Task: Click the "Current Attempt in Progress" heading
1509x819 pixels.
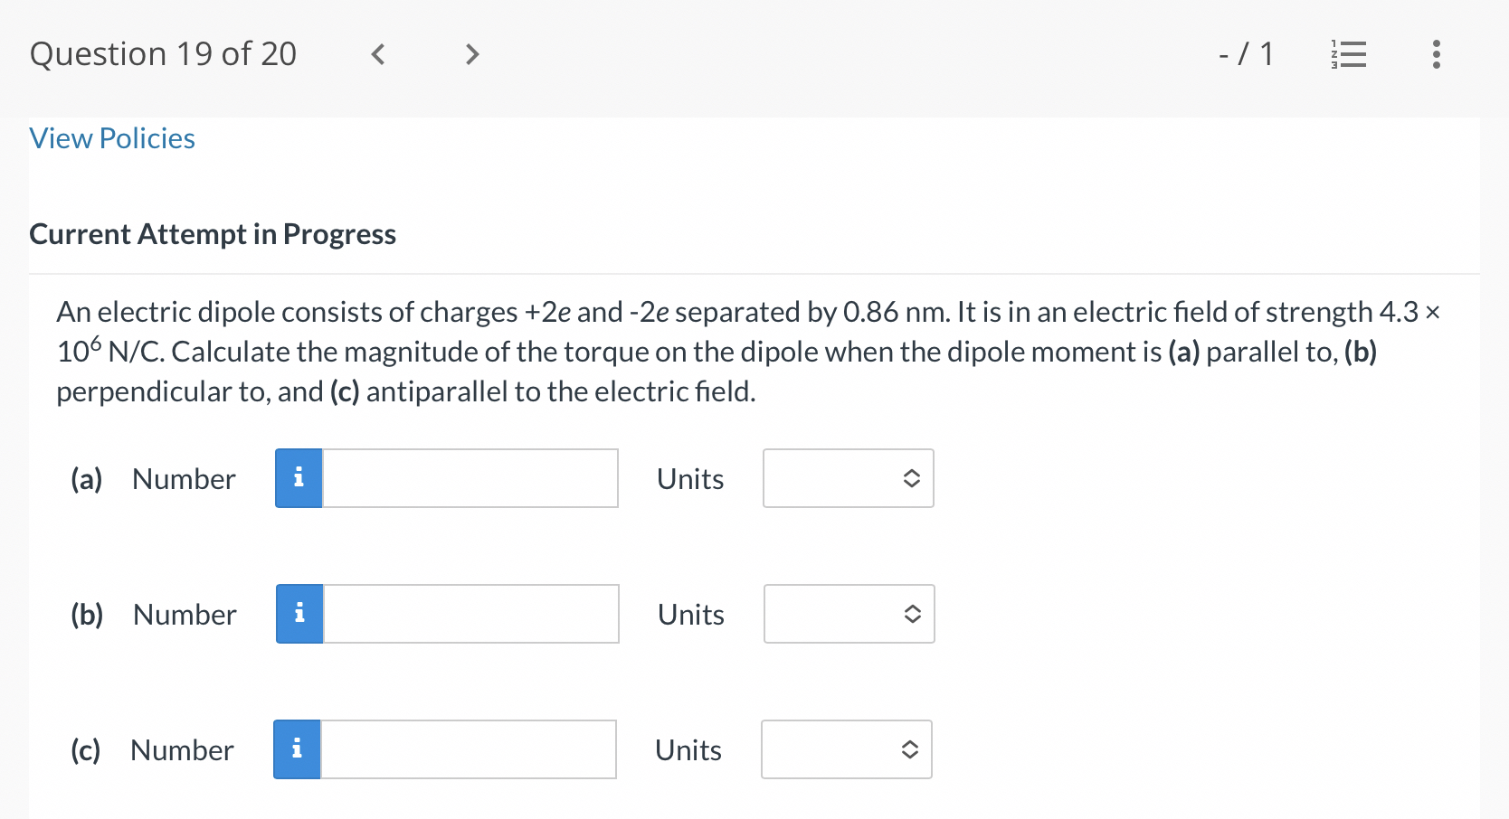Action: [213, 234]
